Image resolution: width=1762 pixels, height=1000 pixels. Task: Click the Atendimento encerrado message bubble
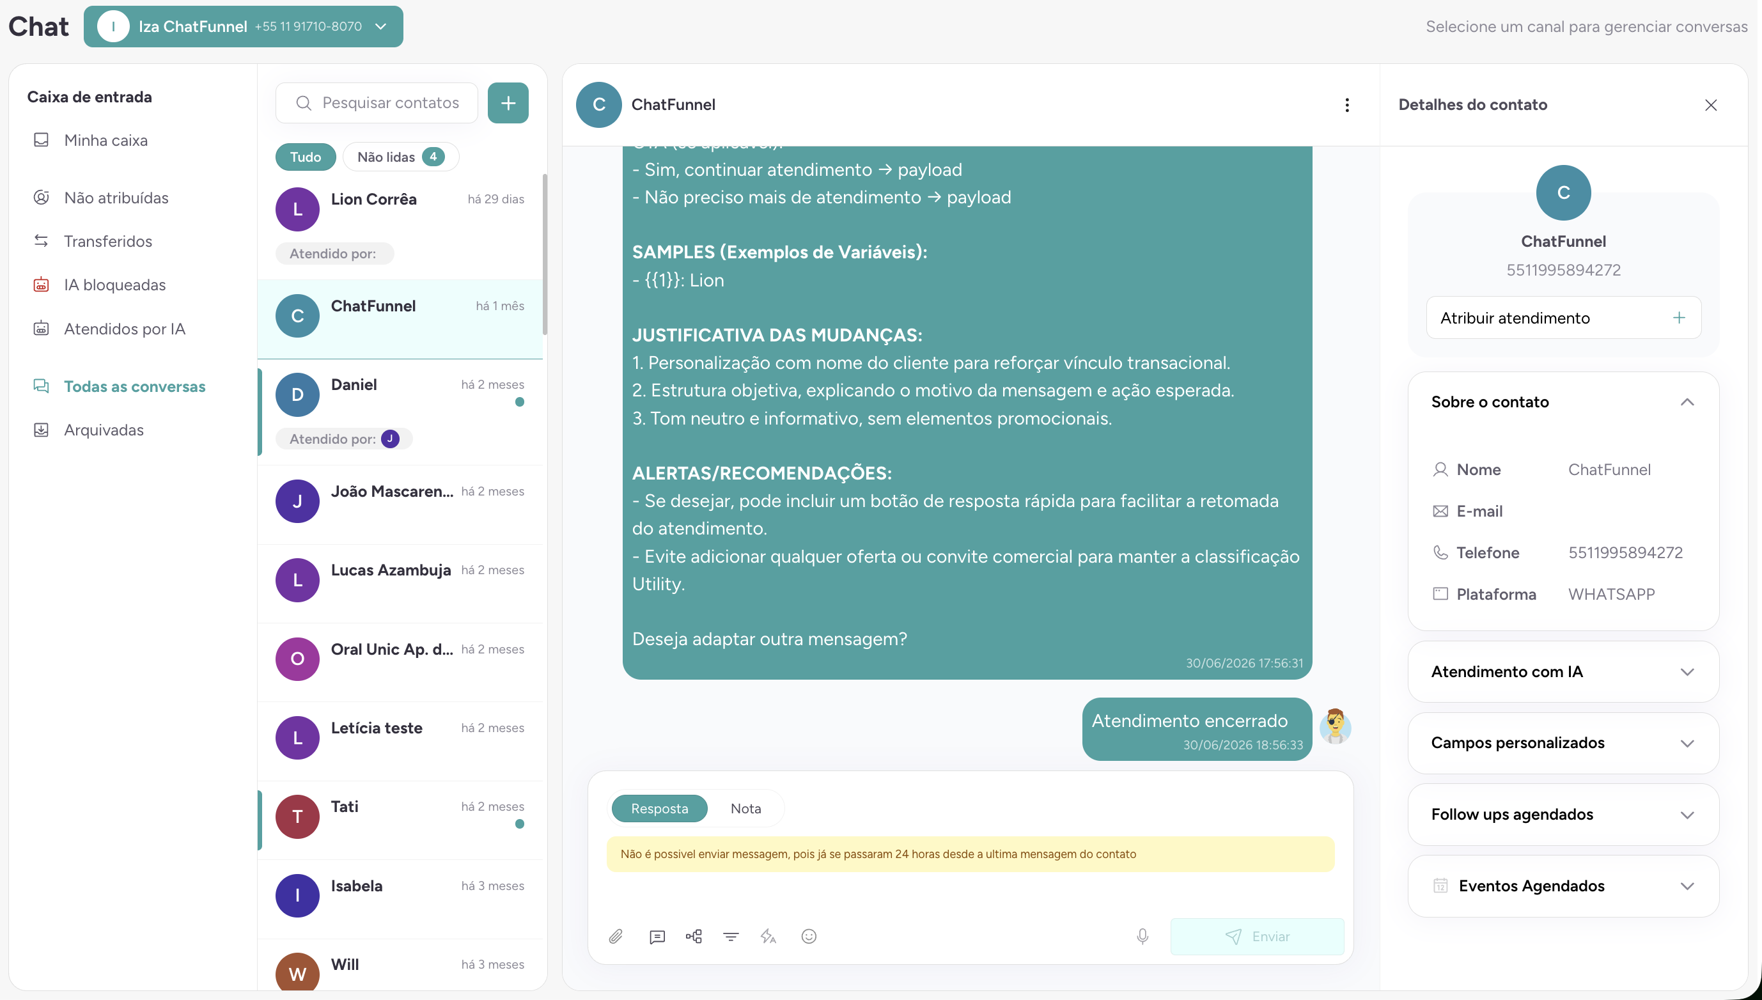click(x=1197, y=730)
